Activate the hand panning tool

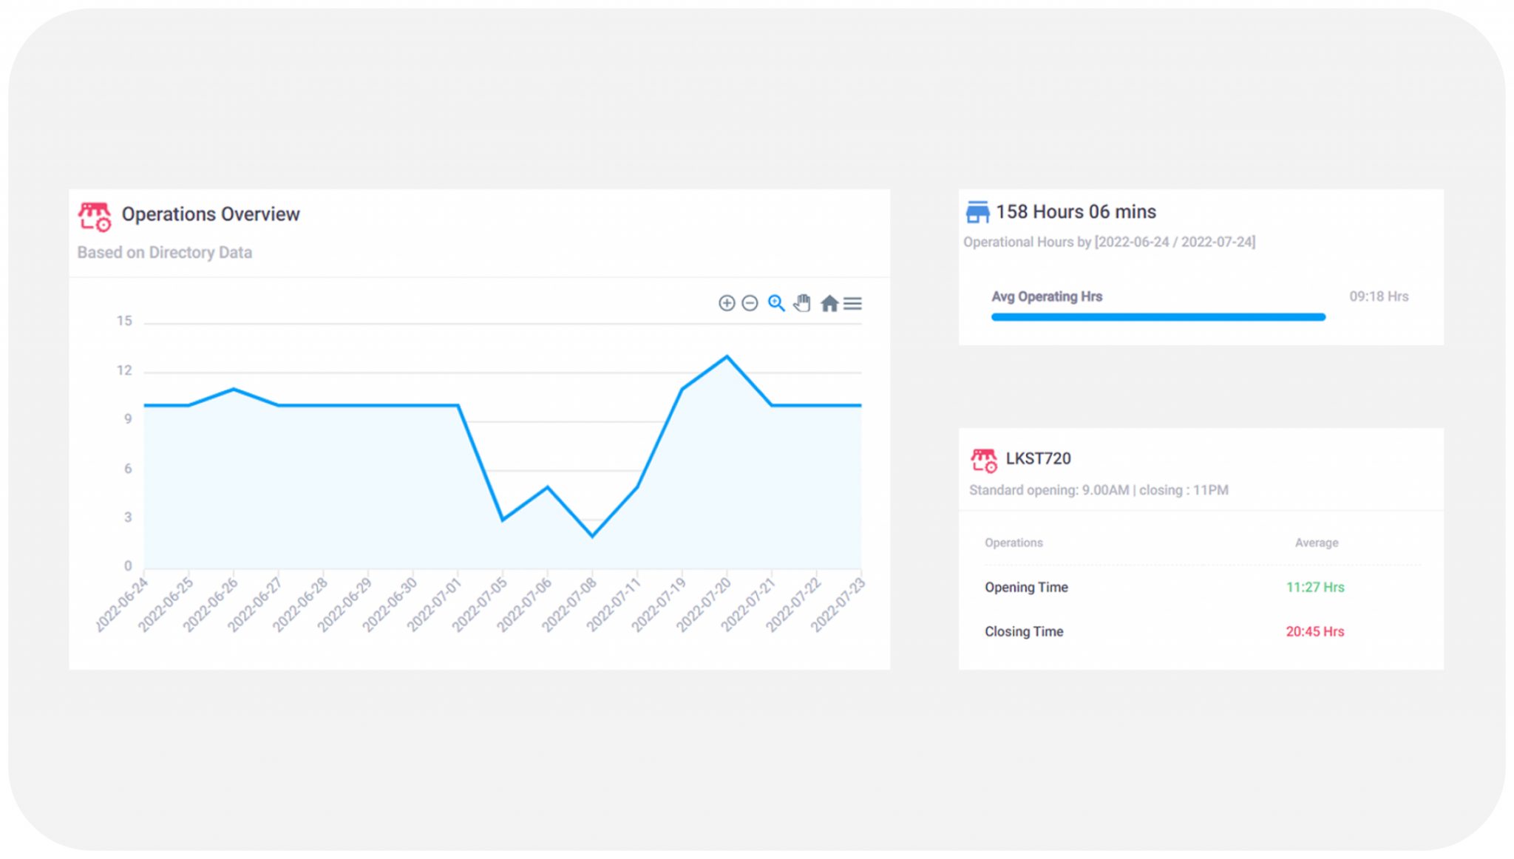pyautogui.click(x=802, y=303)
